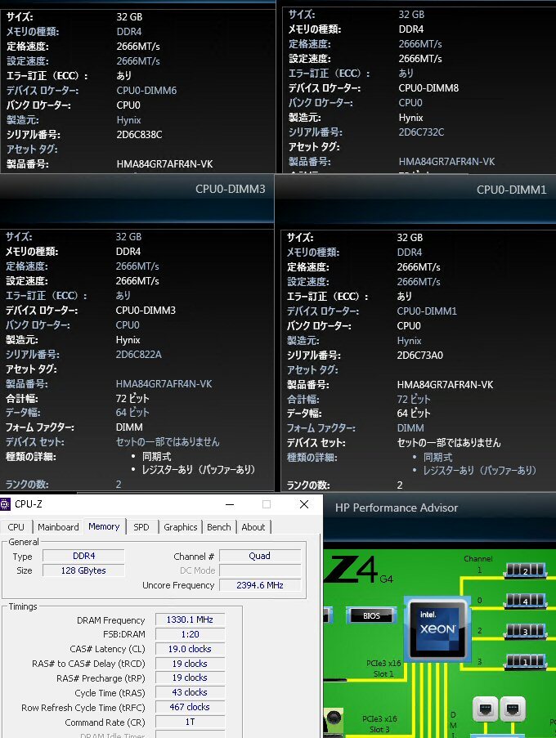This screenshot has width=556, height=738.
Task: Select DIMM slot 1 icon on Z4 diagram
Action: [525, 661]
